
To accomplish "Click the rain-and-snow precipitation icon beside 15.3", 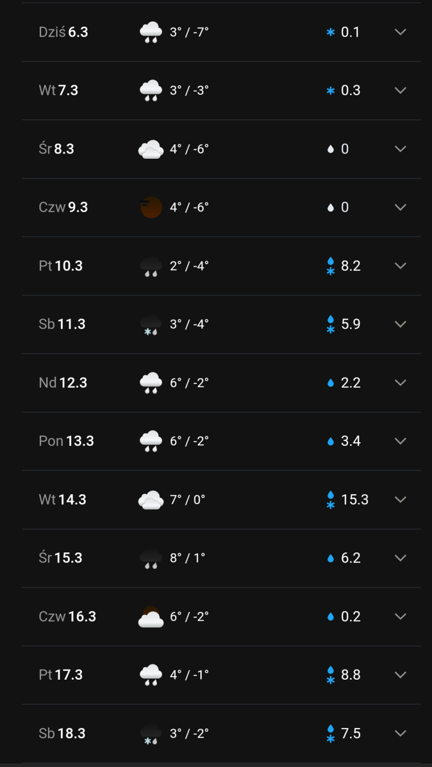I will coord(331,500).
